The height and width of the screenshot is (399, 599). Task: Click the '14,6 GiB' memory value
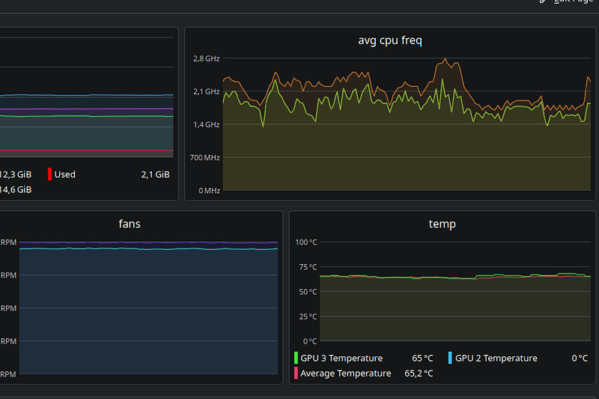coord(16,189)
